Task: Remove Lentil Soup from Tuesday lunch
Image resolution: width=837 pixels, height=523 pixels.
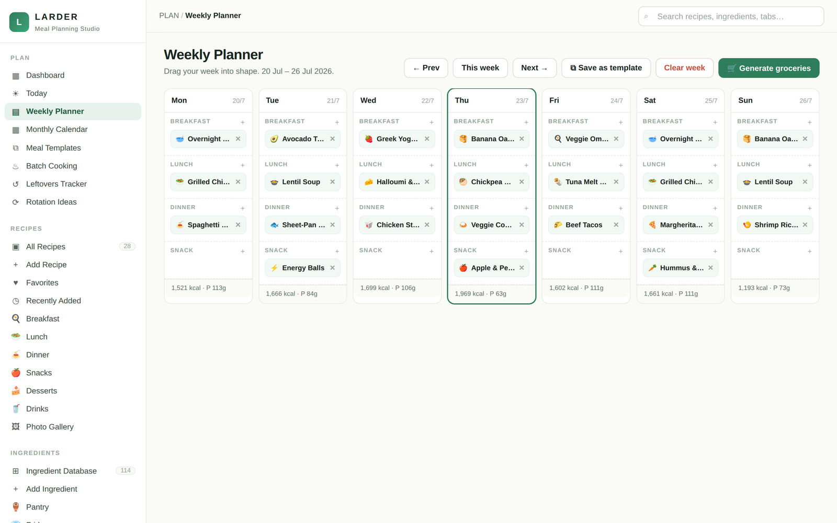Action: pyautogui.click(x=332, y=182)
